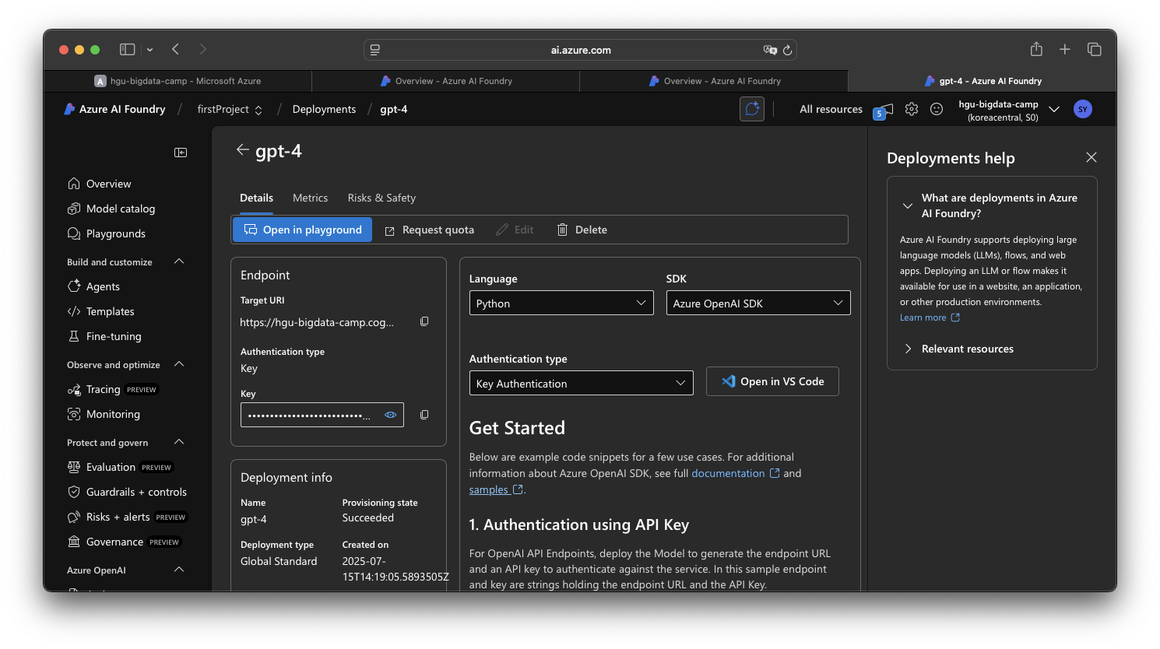Open the Monitoring page
The image size is (1160, 649).
tap(104, 414)
